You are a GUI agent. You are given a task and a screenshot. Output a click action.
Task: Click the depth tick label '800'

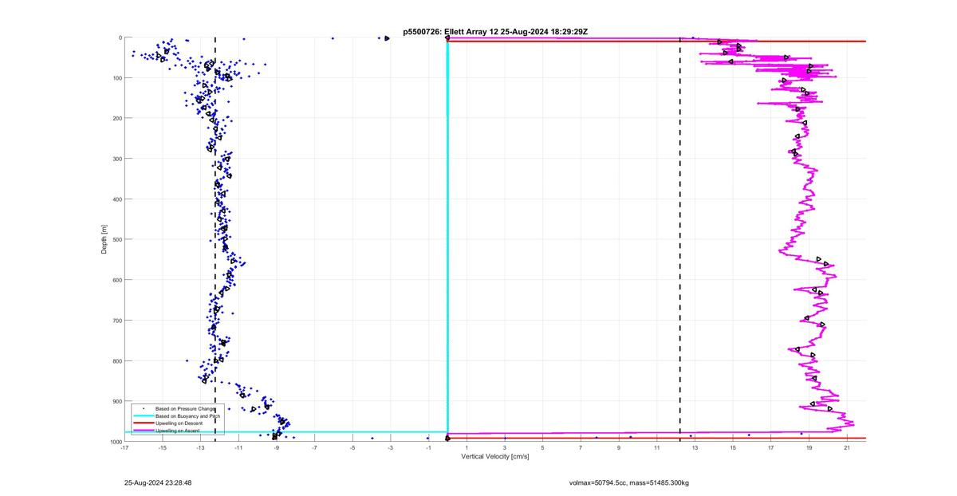coord(116,360)
